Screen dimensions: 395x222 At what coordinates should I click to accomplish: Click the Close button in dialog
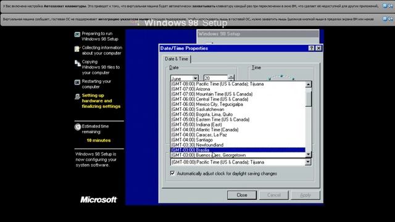[242, 195]
